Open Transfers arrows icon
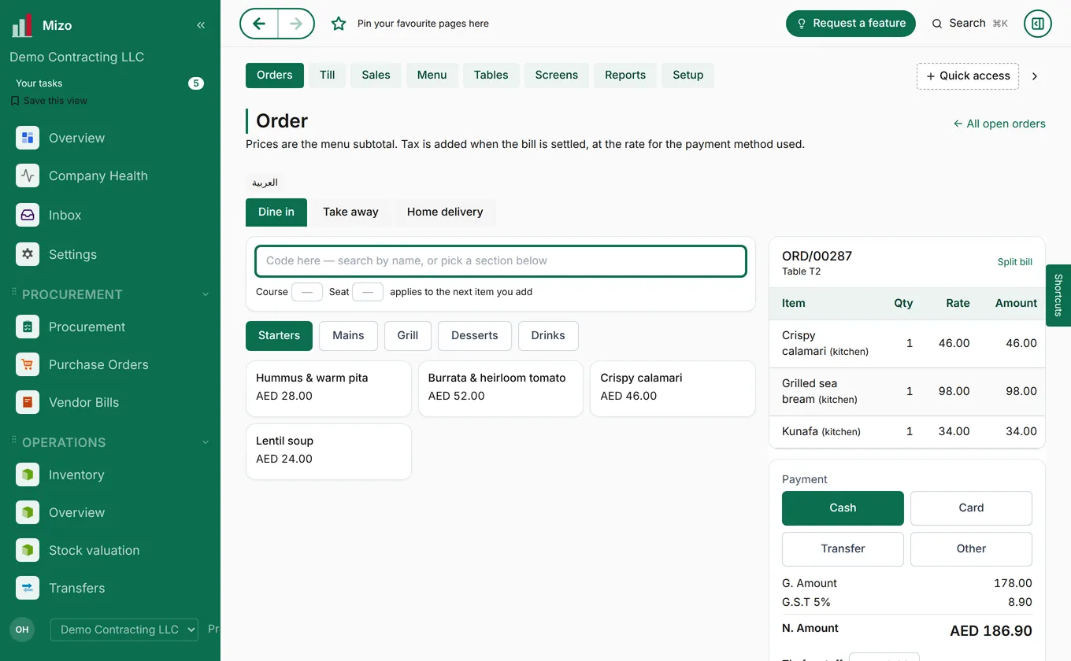This screenshot has width=1071, height=661. coord(28,588)
